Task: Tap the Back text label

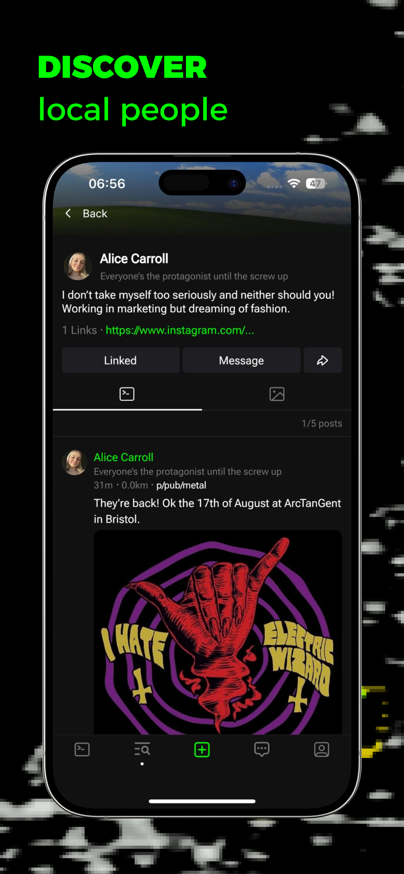Action: (x=95, y=213)
